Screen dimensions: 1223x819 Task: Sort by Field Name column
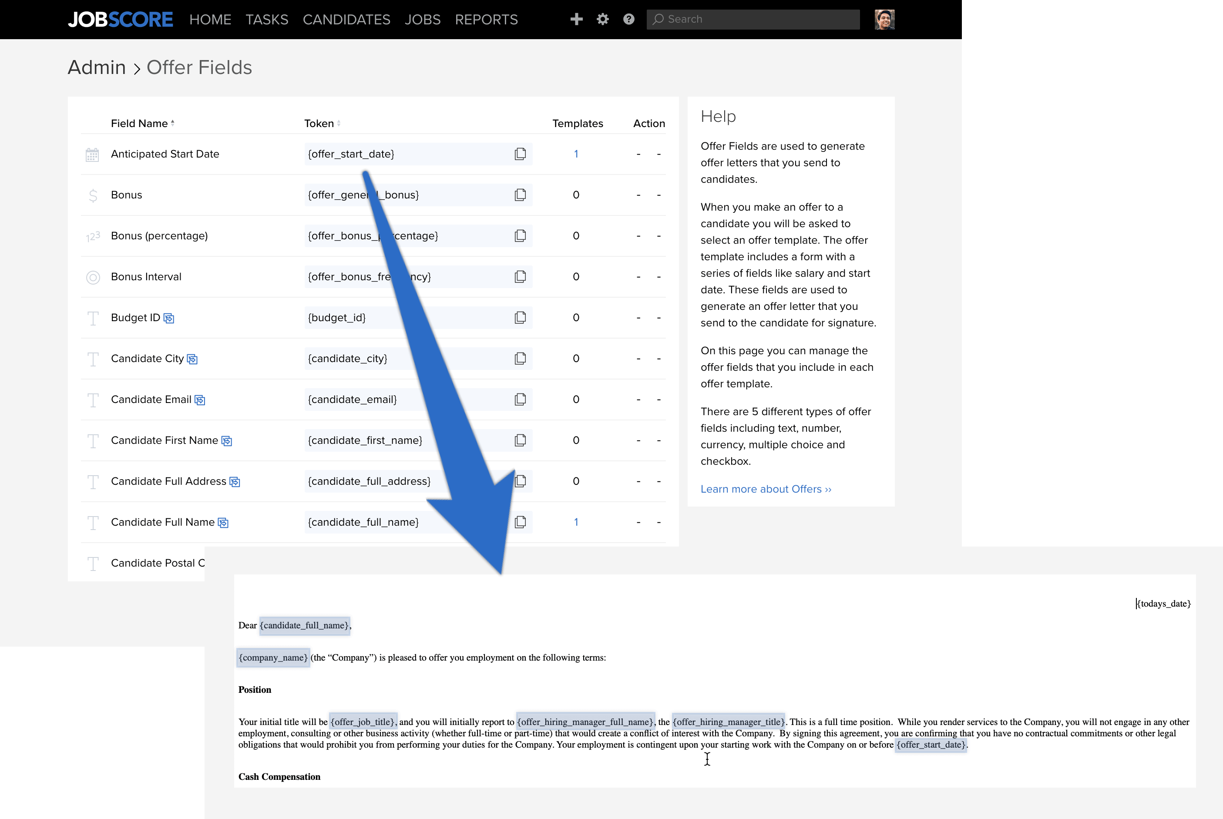[x=143, y=123]
